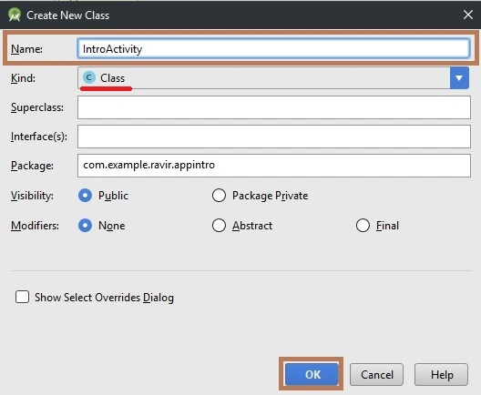The width and height of the screenshot is (481, 395).
Task: Click into the Superclass text field
Action: (x=274, y=107)
